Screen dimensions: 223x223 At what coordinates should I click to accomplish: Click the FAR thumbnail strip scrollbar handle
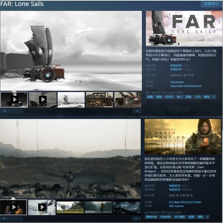pos(16,111)
